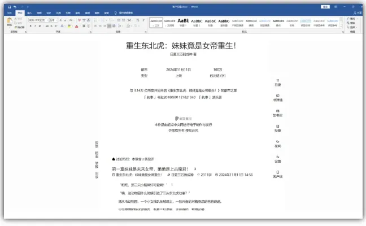Toggle italic formatting
The width and height of the screenshot is (366, 226).
(x=35, y=26)
